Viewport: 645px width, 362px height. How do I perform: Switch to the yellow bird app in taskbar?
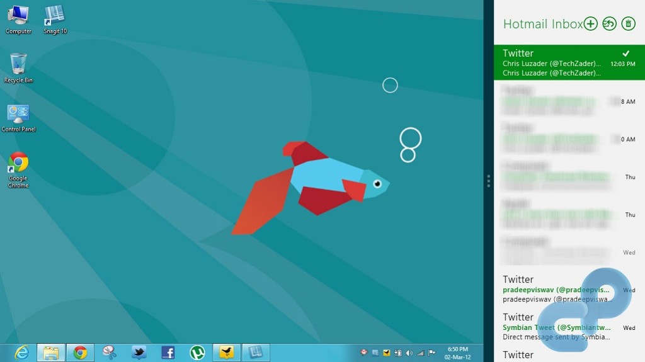click(226, 353)
